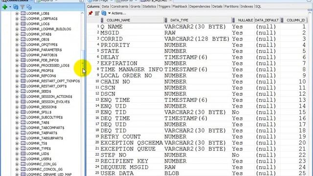Click the table icon of LOGMNR_LOBFRAG$
The image size is (313, 176).
(23, 19)
